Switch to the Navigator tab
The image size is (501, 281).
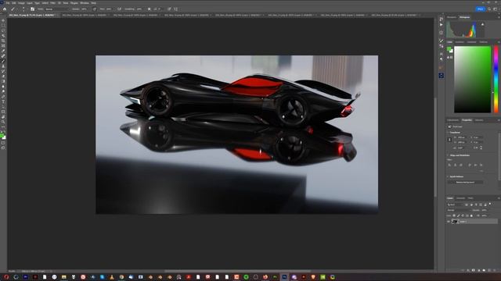(x=452, y=17)
